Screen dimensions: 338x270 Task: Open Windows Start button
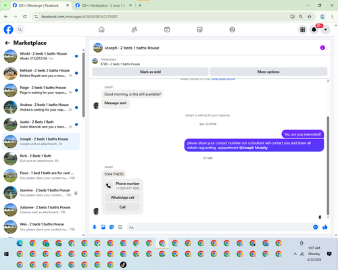(x=7, y=254)
